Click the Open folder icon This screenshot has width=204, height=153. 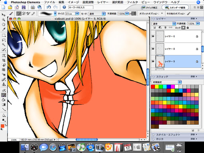point(10,7)
